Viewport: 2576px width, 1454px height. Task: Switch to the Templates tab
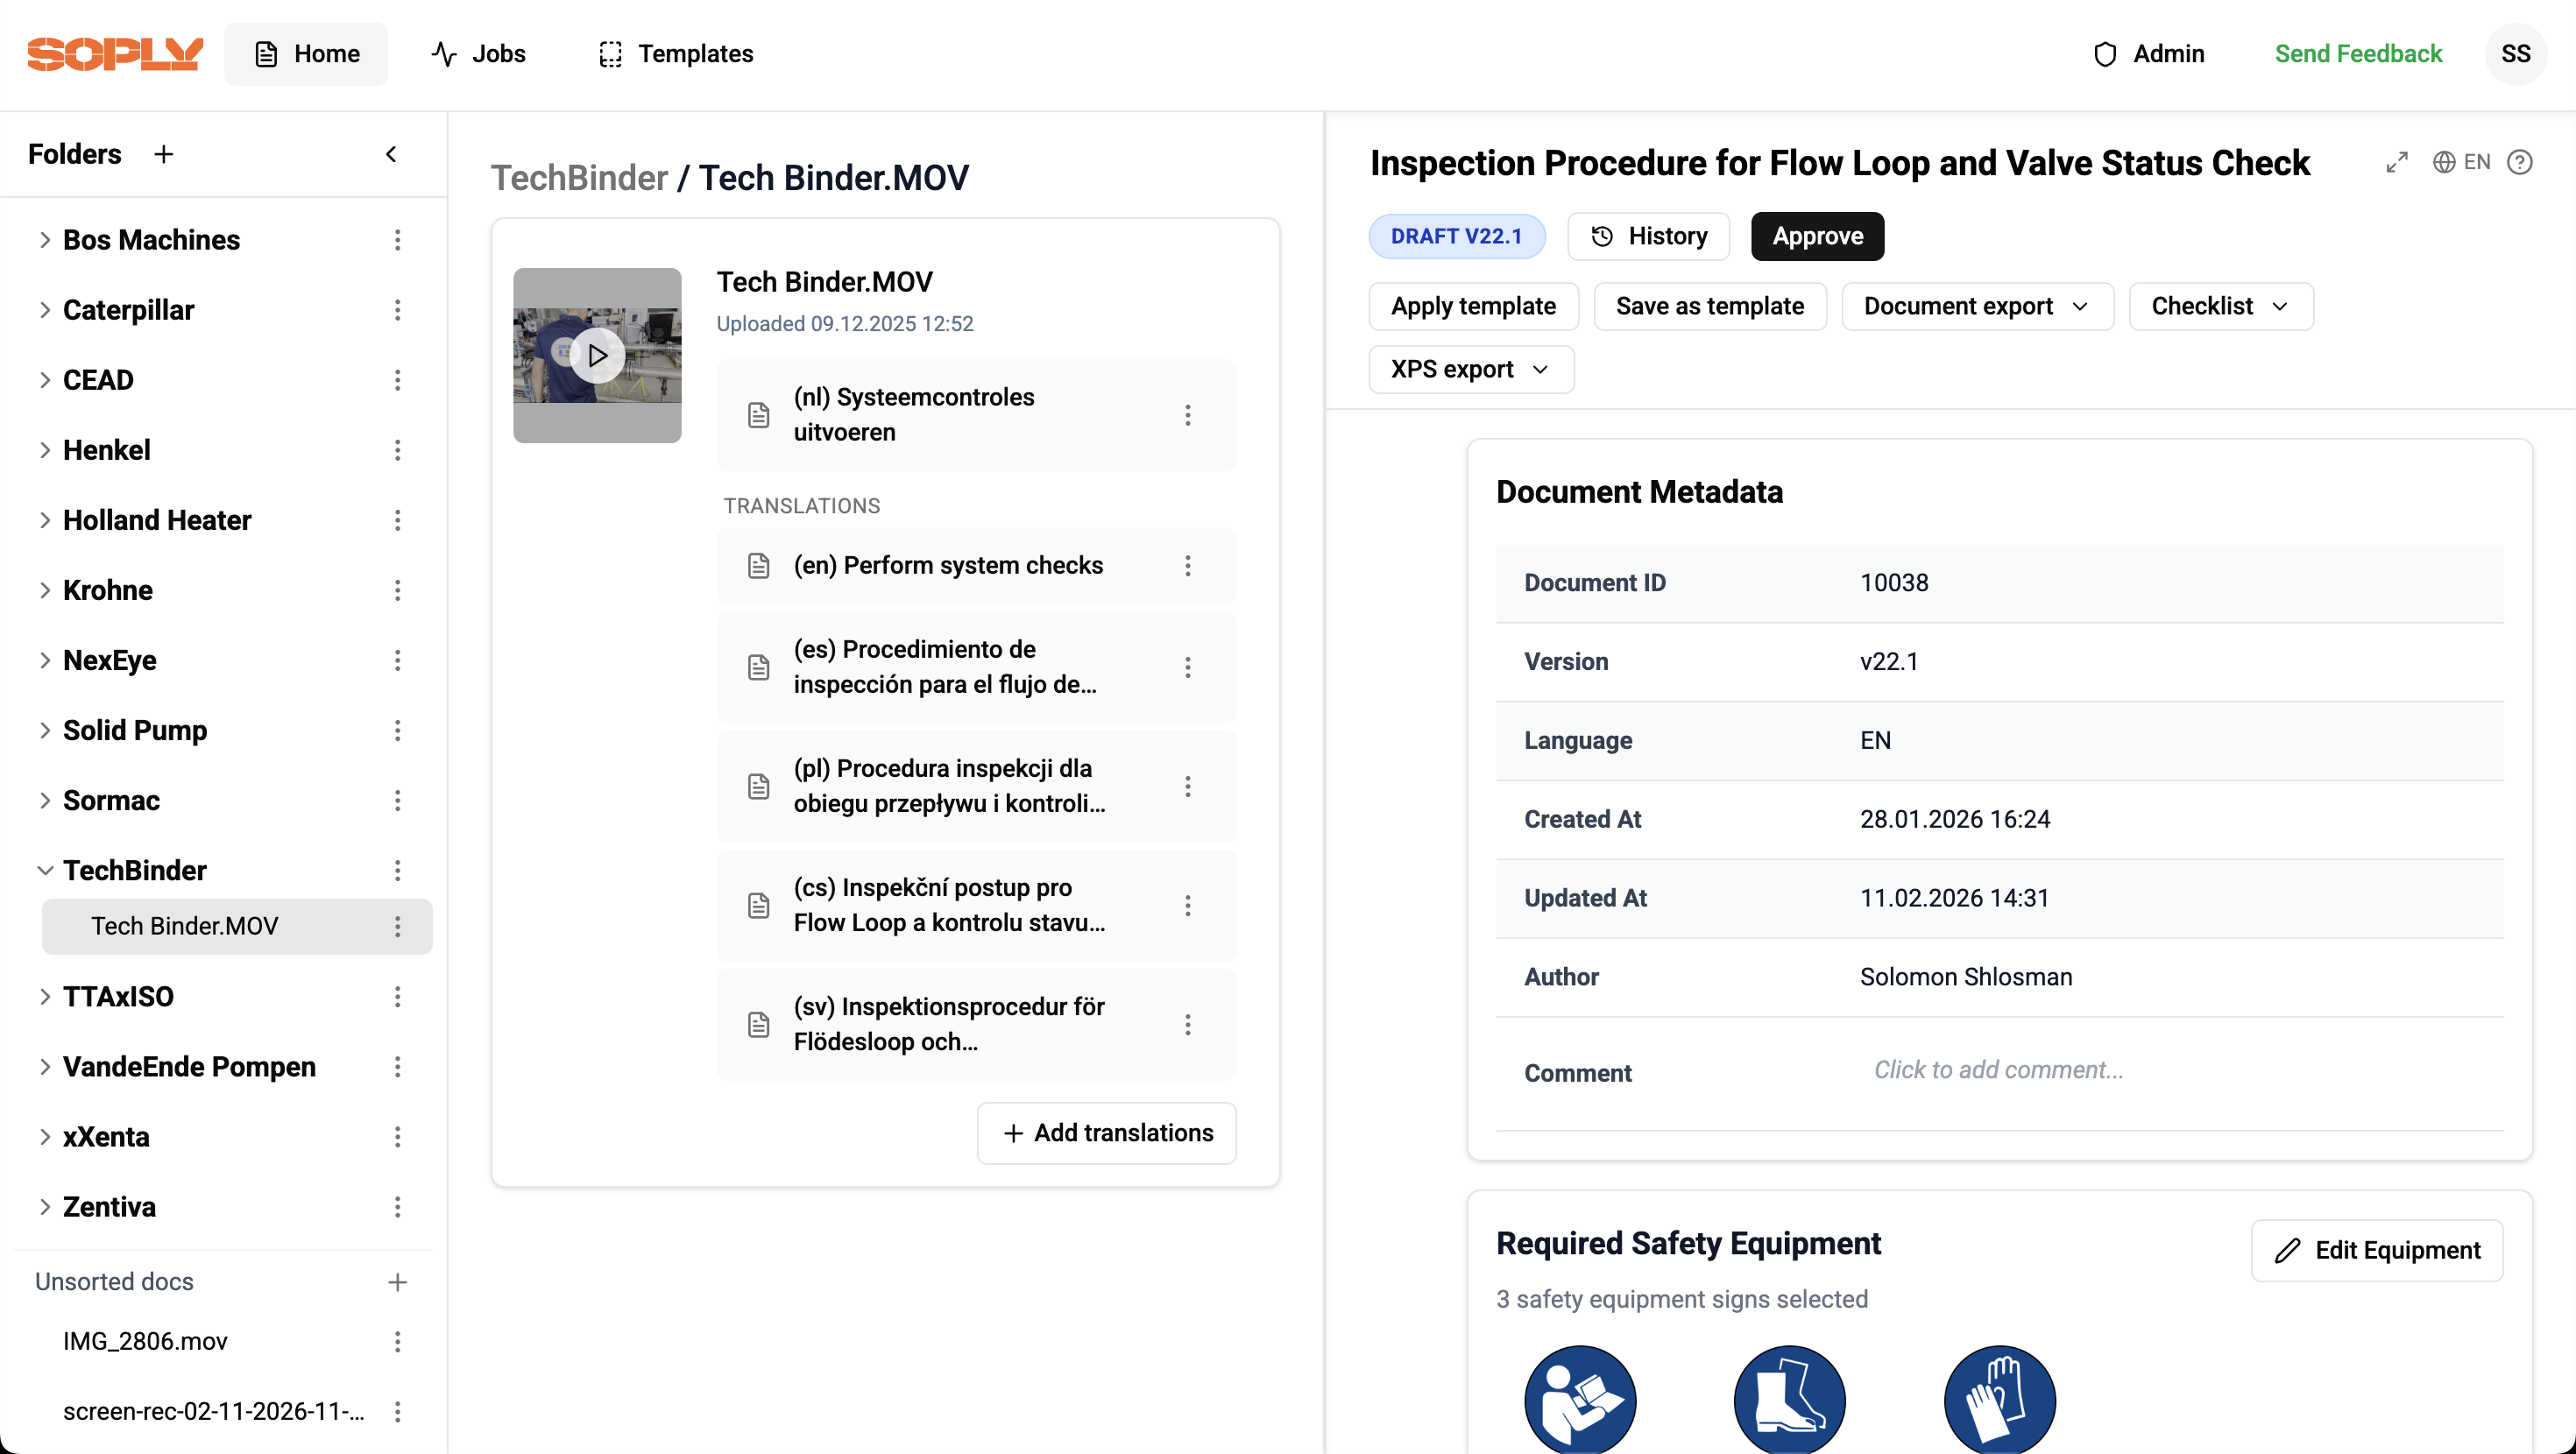click(676, 54)
